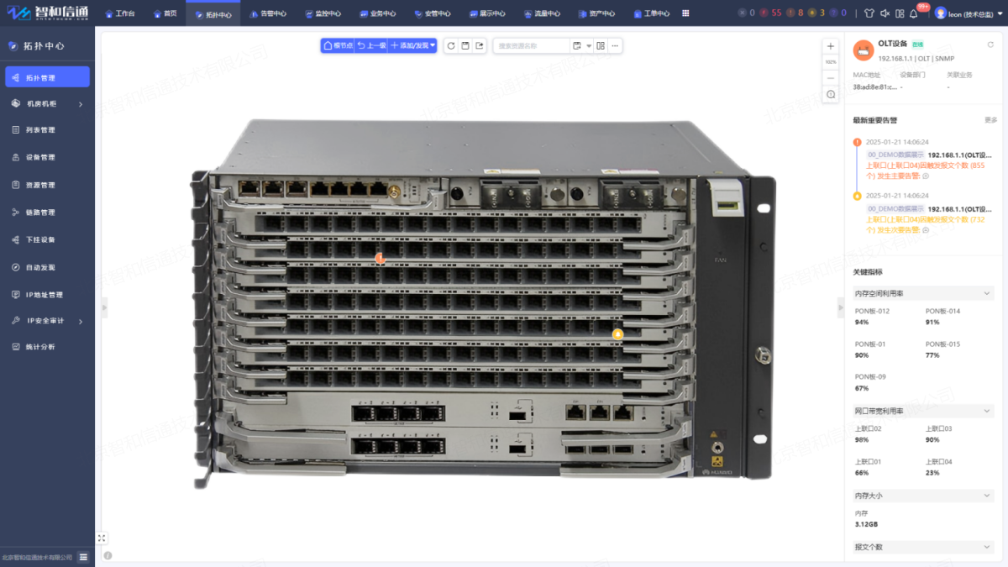This screenshot has height=567, width=1008.
Task: Open the theme skin shirt icon
Action: point(869,13)
